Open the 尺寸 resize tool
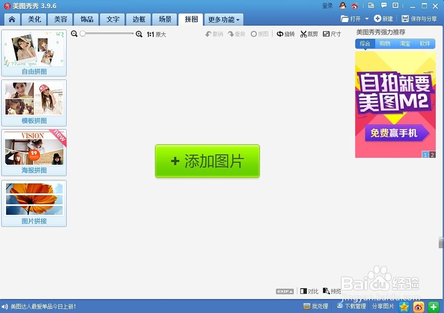 coord(332,34)
